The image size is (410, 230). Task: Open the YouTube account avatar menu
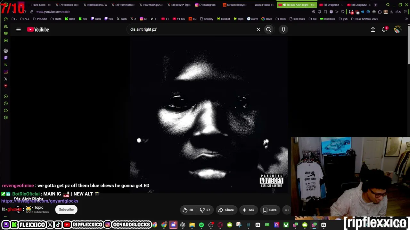click(x=397, y=29)
